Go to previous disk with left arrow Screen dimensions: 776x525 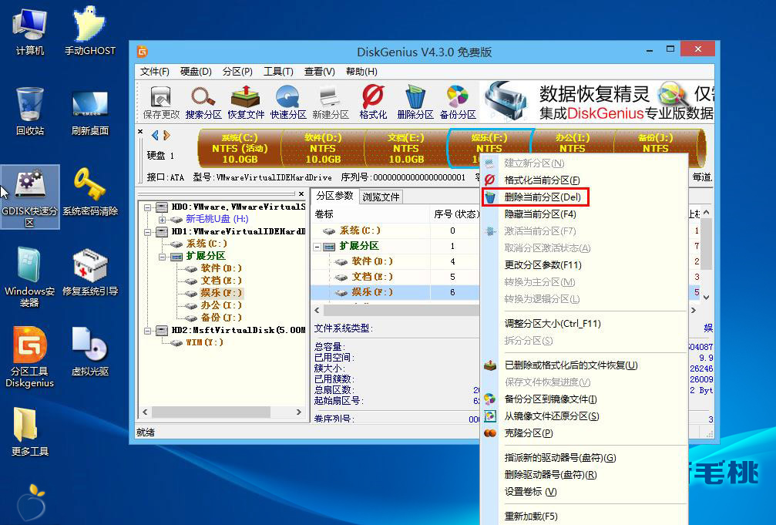point(155,135)
